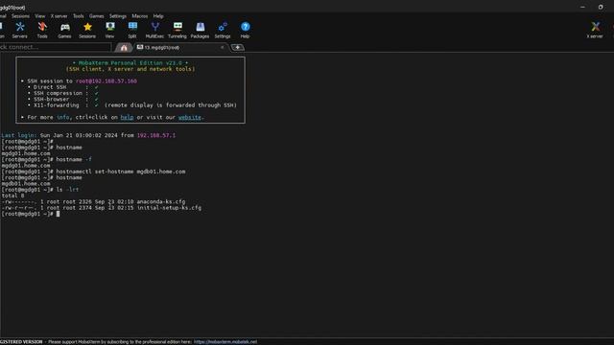The image size is (614, 345).
Task: Click the MobaXterm Personal Edition title text
Action: pyautogui.click(x=130, y=63)
